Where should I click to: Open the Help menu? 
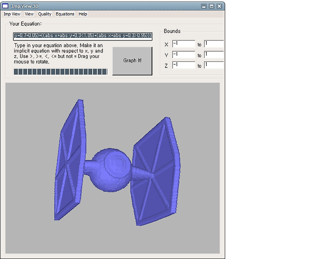[x=83, y=14]
